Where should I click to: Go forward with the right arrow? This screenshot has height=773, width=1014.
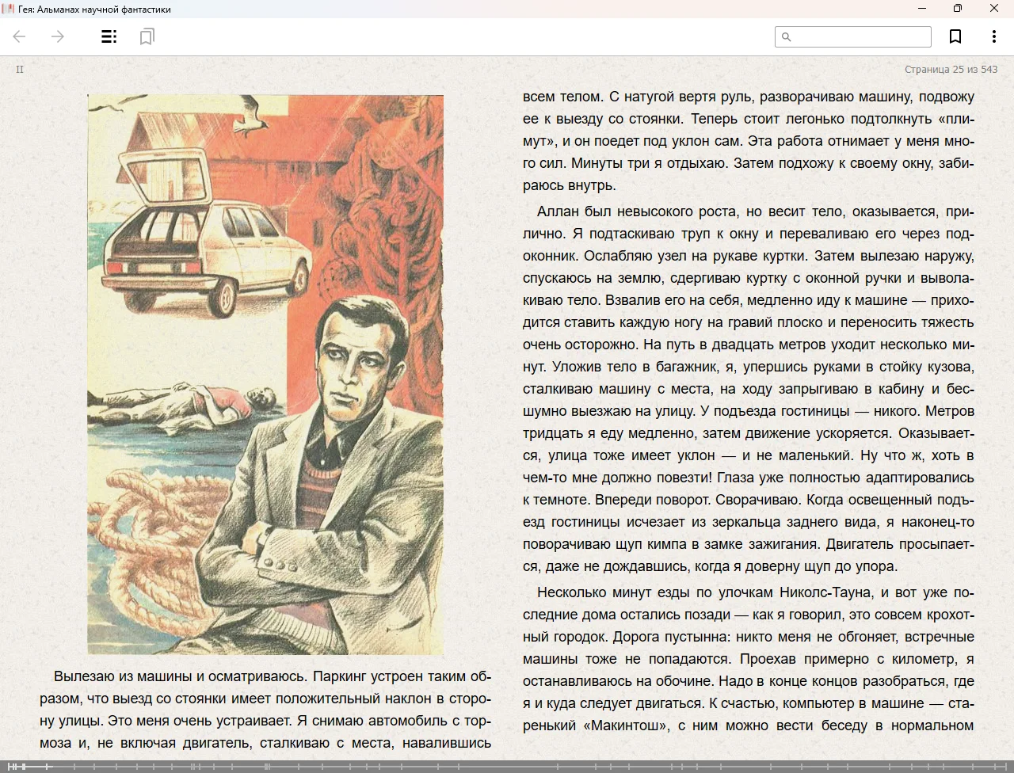click(58, 36)
